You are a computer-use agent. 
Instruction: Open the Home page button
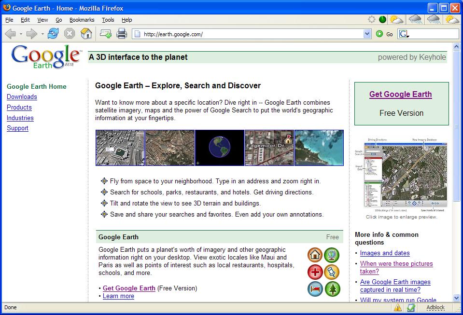coord(86,34)
